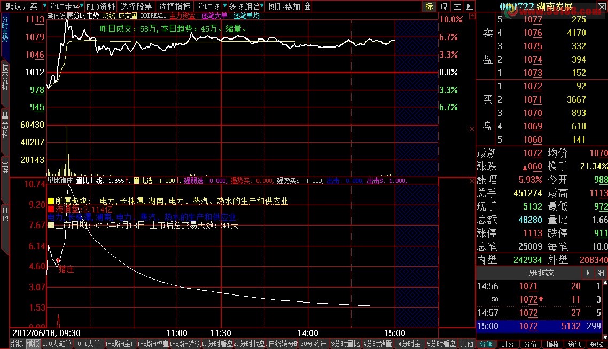
Task: Select the 15:00 highlighted trade row
Action: click(x=539, y=325)
